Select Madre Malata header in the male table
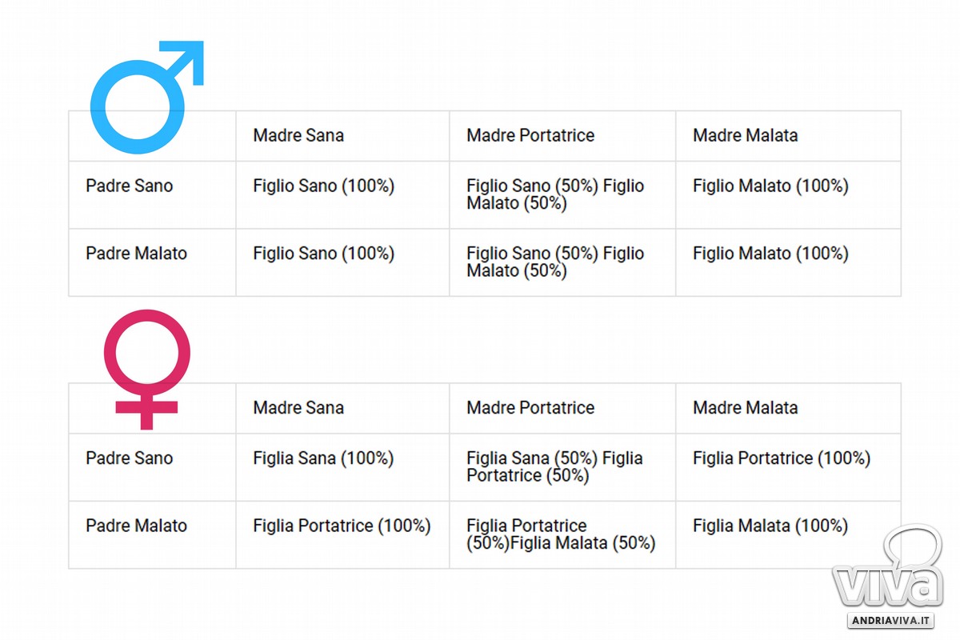The height and width of the screenshot is (640, 960). (746, 135)
